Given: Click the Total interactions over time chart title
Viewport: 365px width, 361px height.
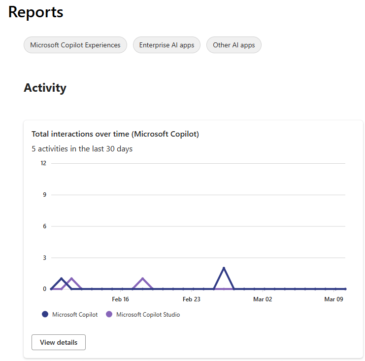Looking at the screenshot, I should click(115, 134).
